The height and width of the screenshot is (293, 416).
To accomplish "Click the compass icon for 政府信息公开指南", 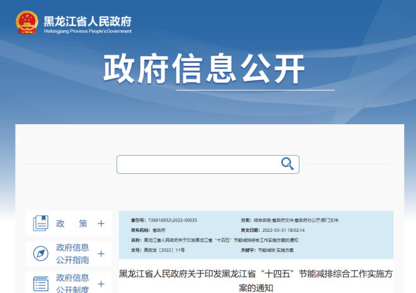I will tap(41, 253).
